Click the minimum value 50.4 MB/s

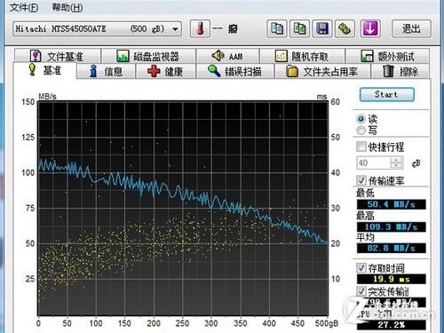(392, 204)
